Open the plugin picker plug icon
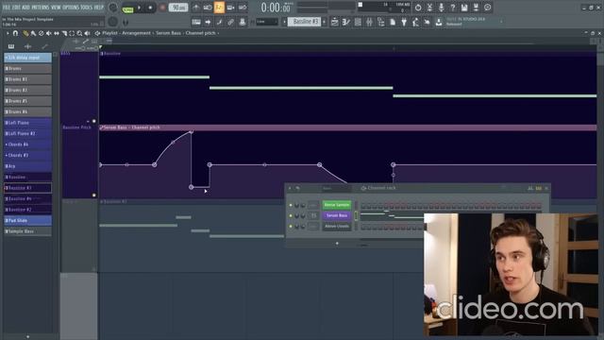 click(x=404, y=22)
